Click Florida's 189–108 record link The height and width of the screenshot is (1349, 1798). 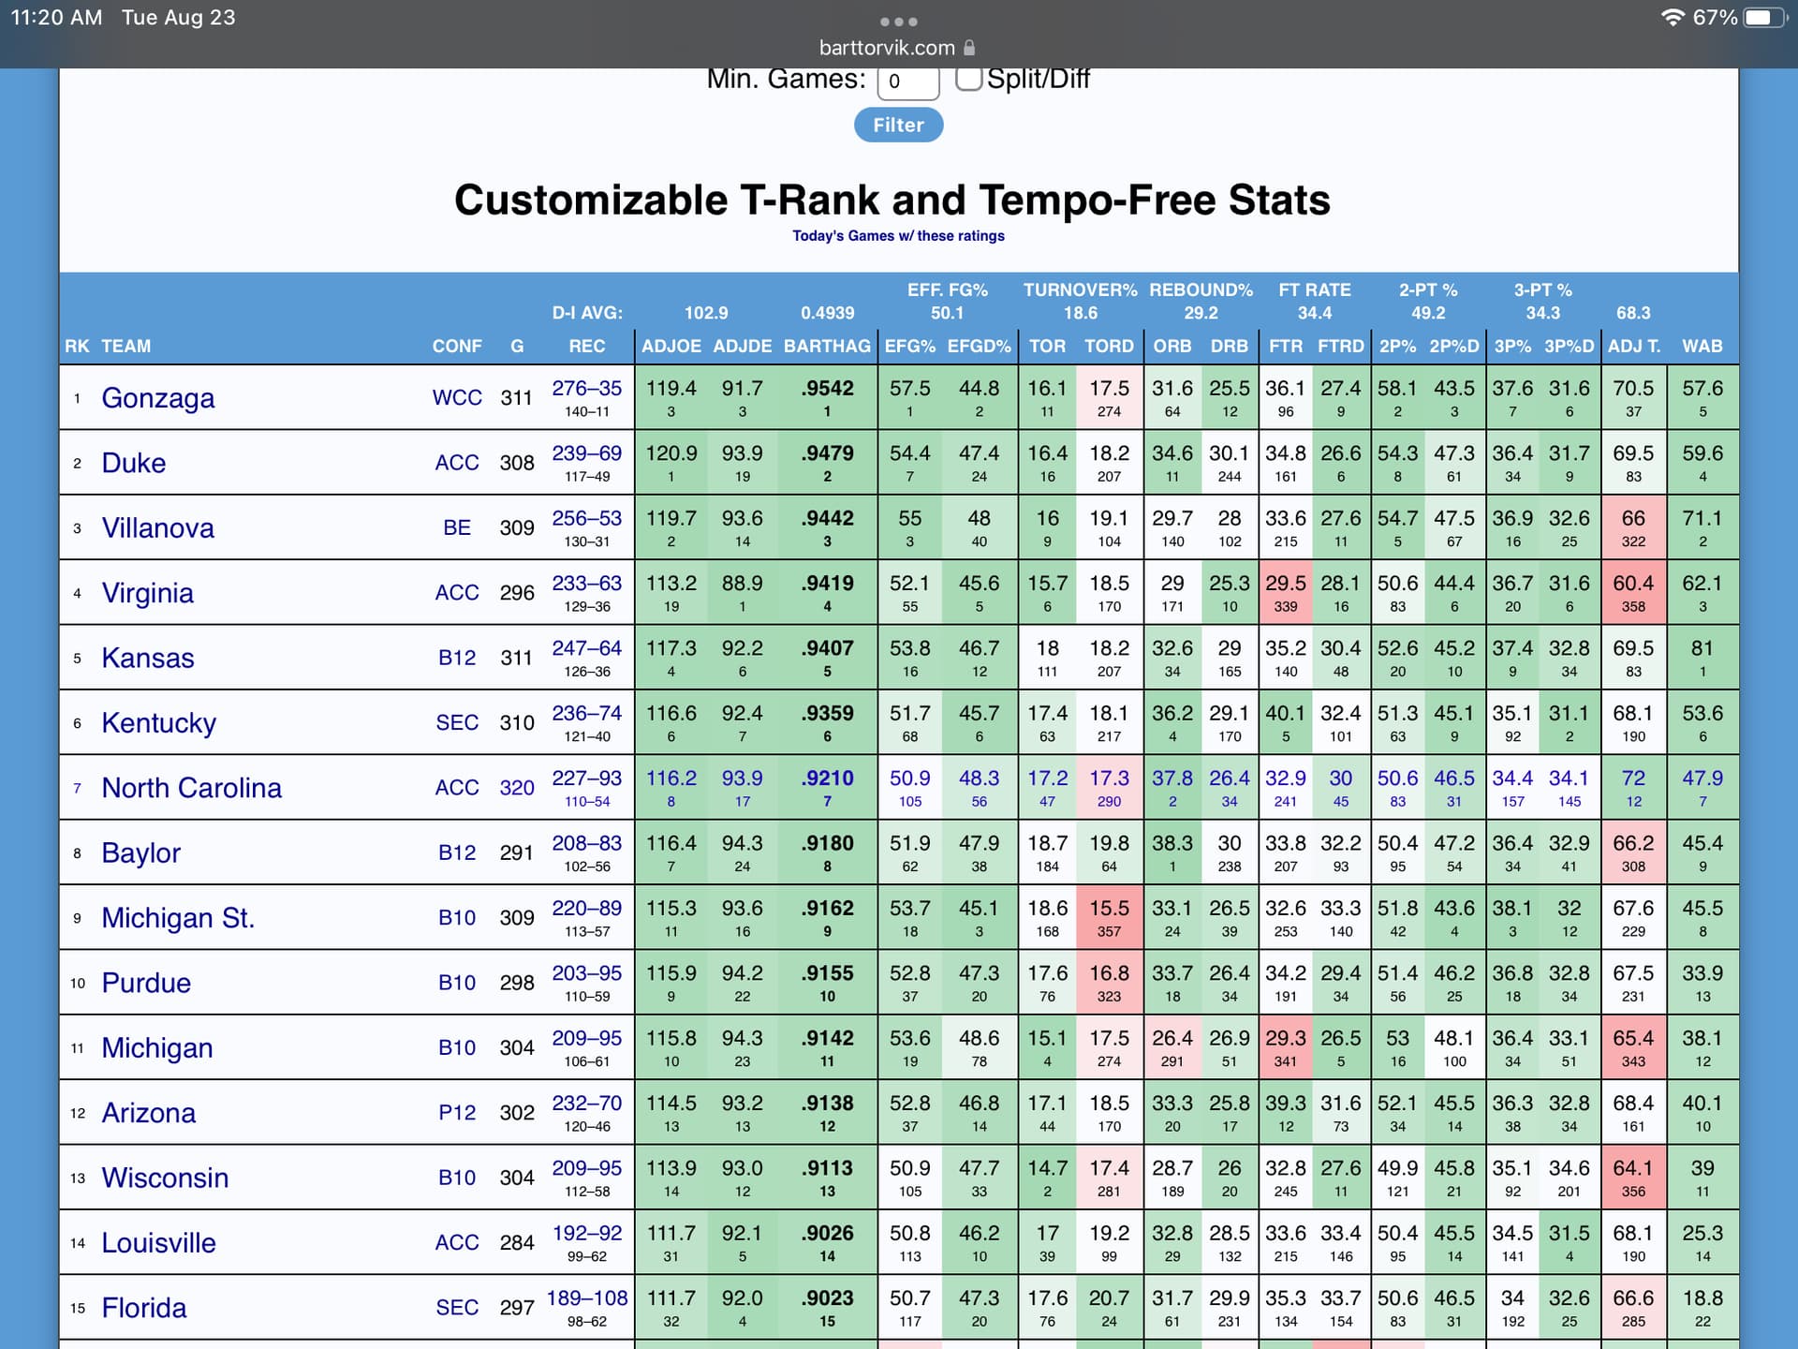[587, 1298]
